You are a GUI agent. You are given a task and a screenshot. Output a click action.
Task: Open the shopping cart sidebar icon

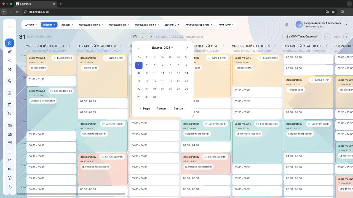pyautogui.click(x=10, y=113)
